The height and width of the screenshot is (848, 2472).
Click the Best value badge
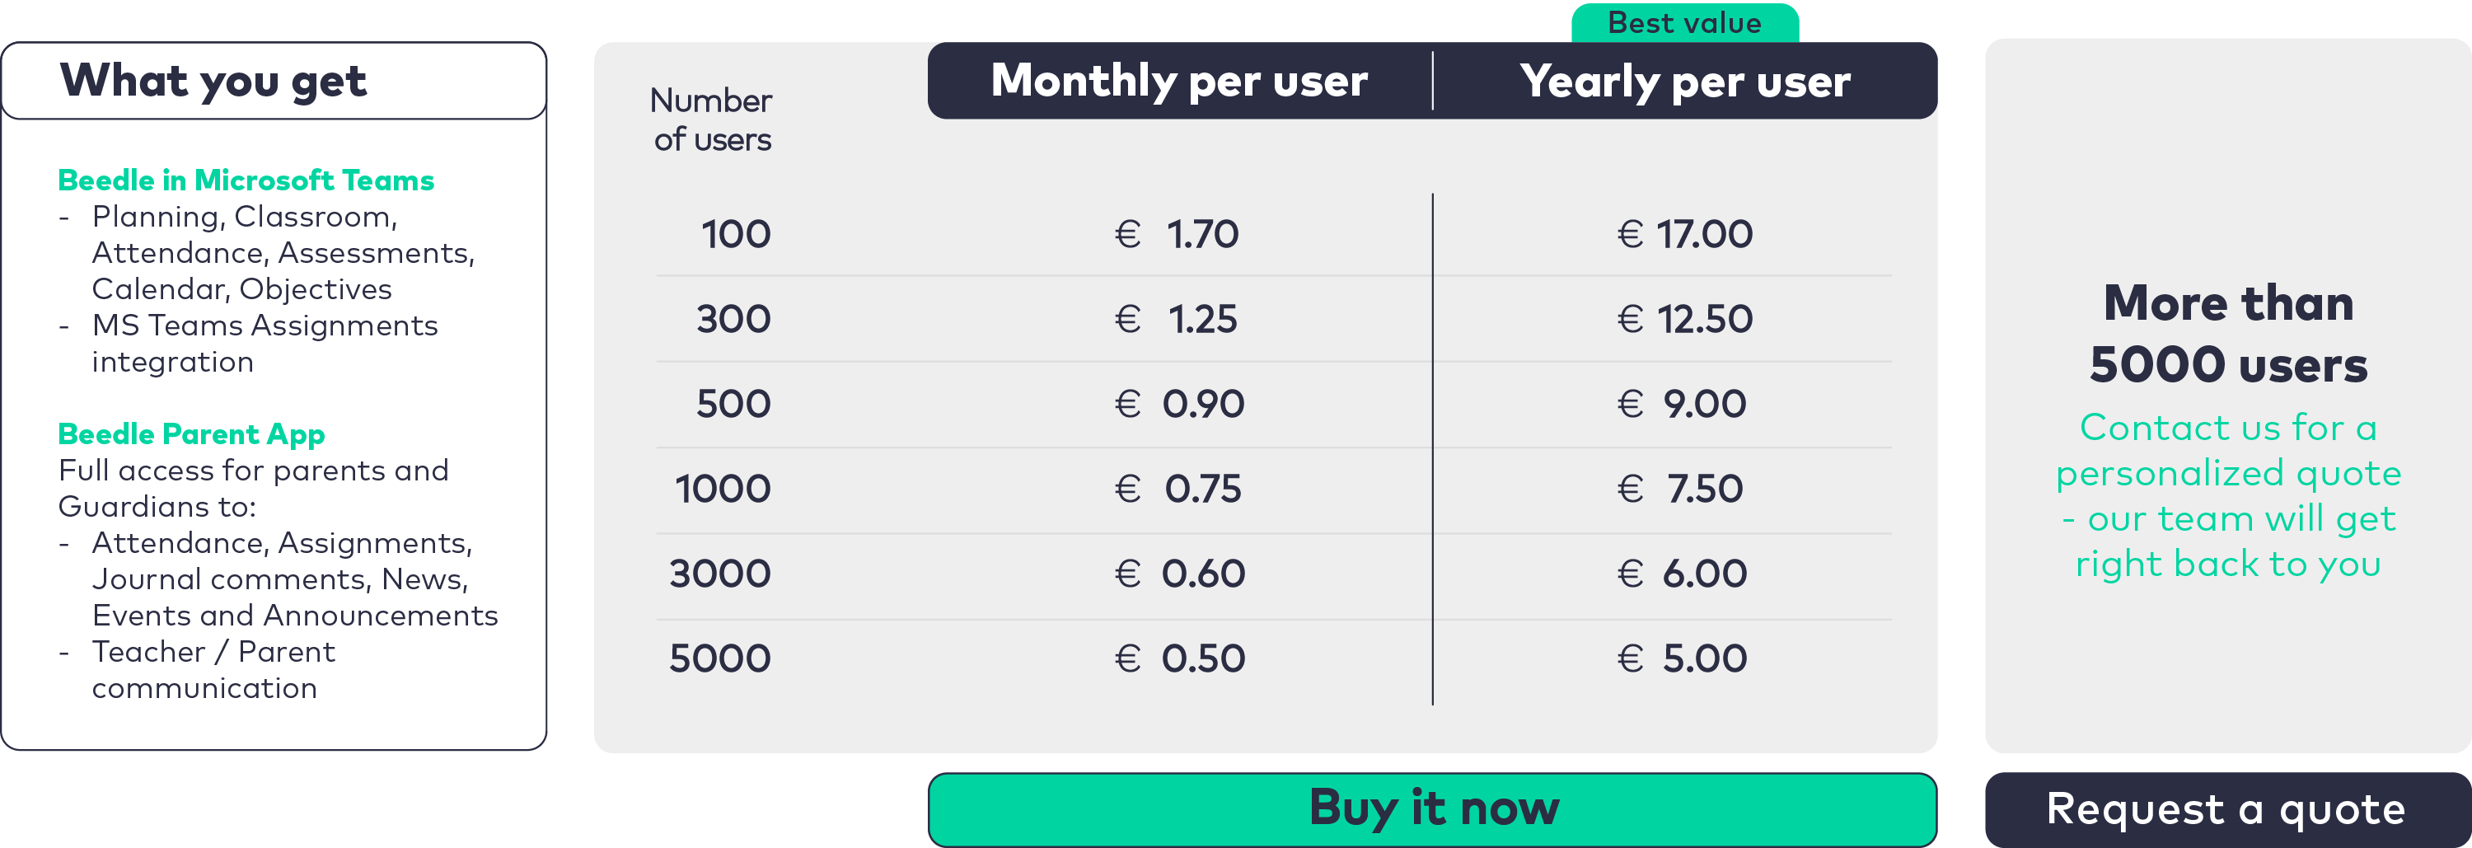(x=1684, y=23)
